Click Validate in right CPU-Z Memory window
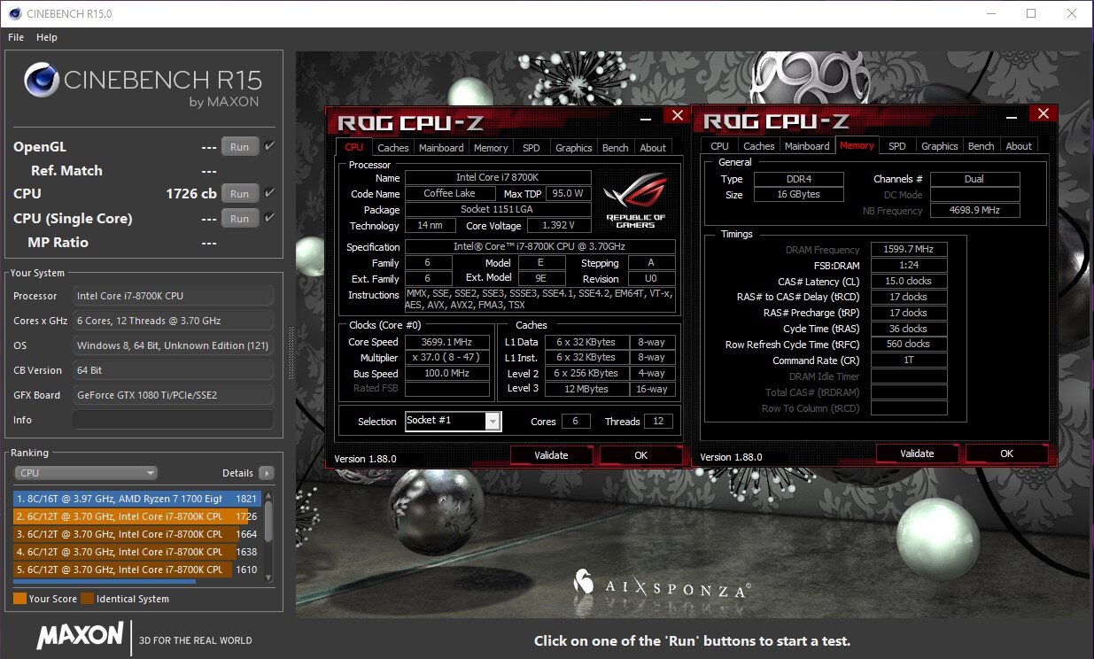Viewport: 1094px width, 659px height. (x=917, y=454)
